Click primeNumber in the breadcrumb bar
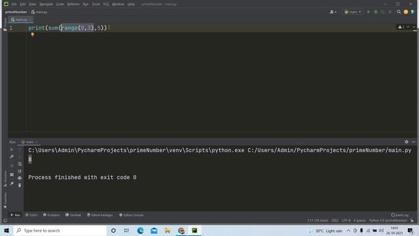 tap(16, 12)
